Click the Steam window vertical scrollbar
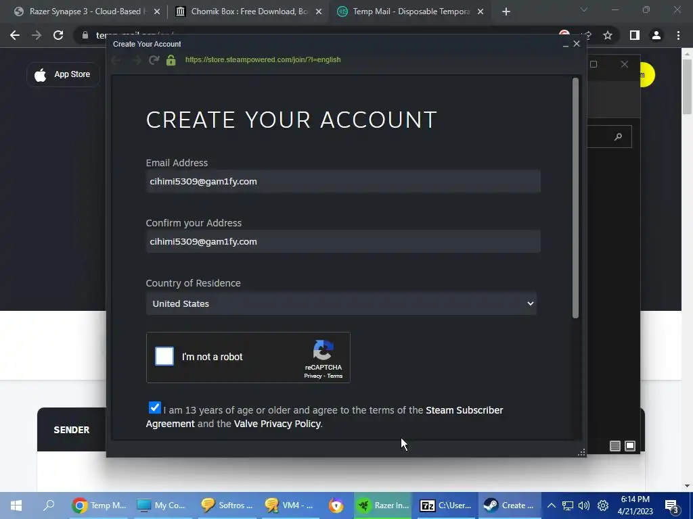 [x=575, y=198]
